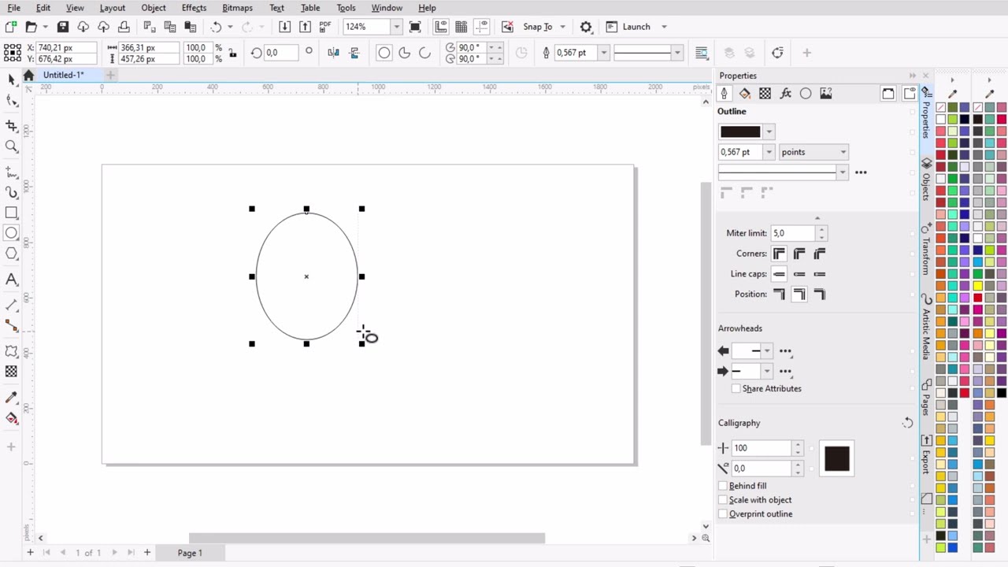This screenshot has width=1008, height=567.
Task: Open outline color dropdown in Properties
Action: coord(769,132)
